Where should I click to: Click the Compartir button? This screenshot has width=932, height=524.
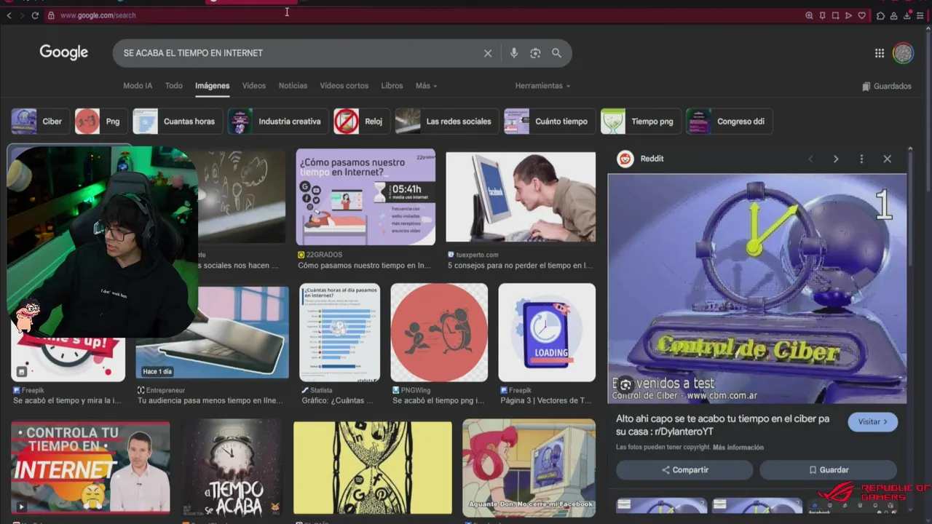tap(684, 470)
